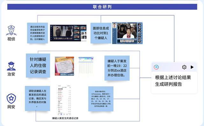The width and height of the screenshot is (204, 126).
Task: Select the 面部信息成功比对到1个嫌疑人 card
Action: [101, 33]
